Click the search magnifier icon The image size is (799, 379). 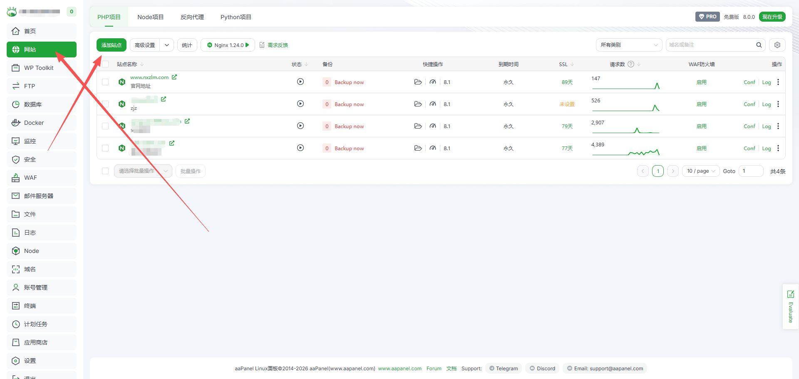pyautogui.click(x=759, y=45)
